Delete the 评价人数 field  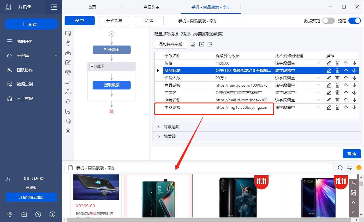337,78
